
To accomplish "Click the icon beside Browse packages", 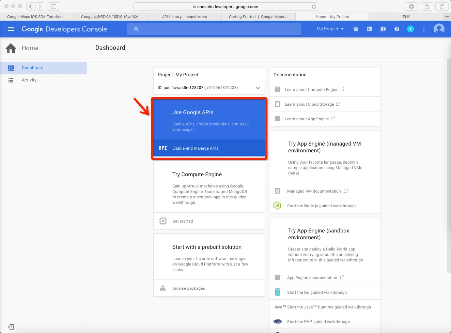I will tap(163, 288).
